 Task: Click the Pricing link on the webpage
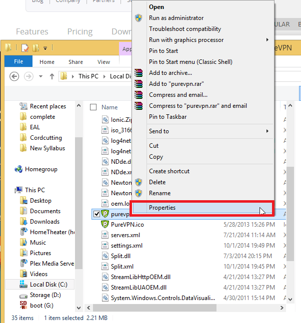pyautogui.click(x=80, y=31)
